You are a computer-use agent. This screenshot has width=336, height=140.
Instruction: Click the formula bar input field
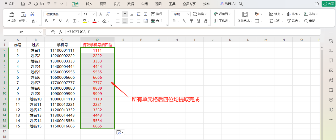[x=193, y=32]
